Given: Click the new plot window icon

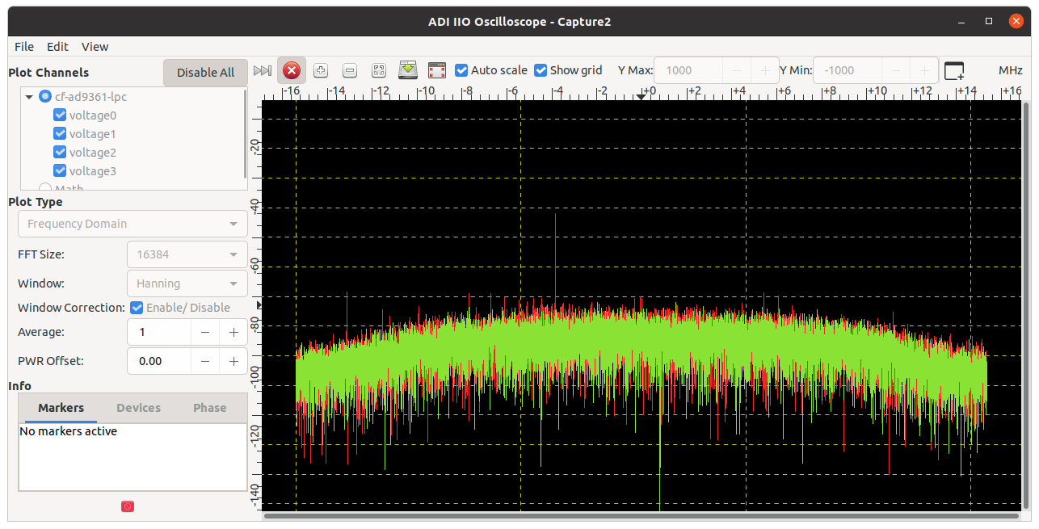Looking at the screenshot, I should click(954, 71).
